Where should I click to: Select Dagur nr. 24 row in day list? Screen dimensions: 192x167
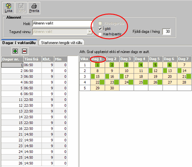(x=34, y=152)
